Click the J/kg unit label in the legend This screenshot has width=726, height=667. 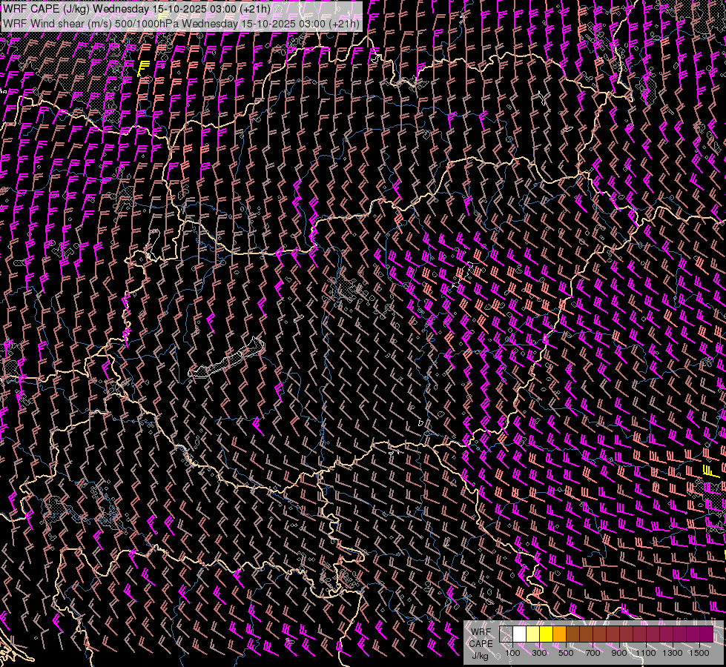481,656
